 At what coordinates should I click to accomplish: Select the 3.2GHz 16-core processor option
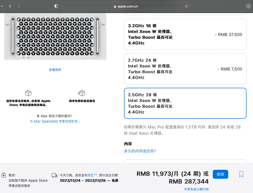185,34
